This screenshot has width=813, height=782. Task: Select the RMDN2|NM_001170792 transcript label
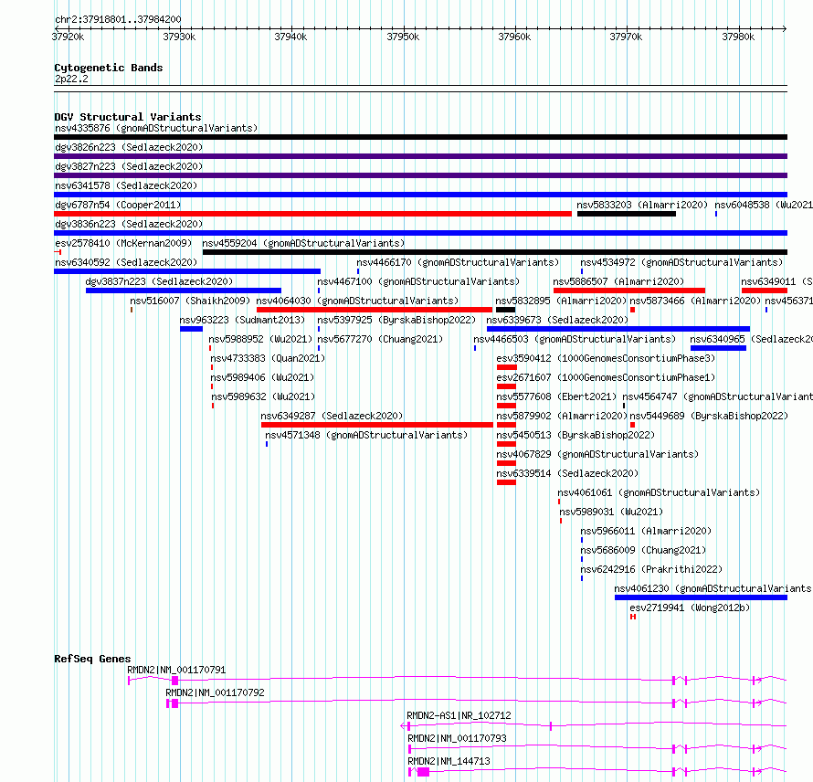(215, 692)
